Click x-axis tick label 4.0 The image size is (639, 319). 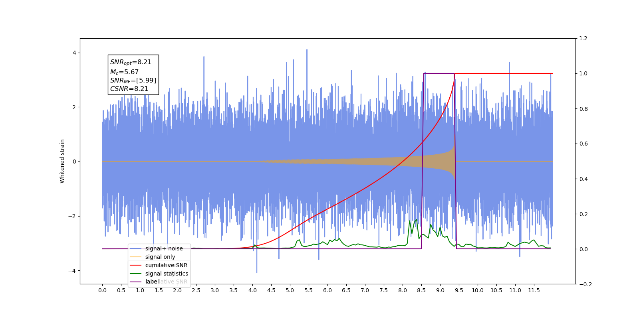tap(252, 290)
